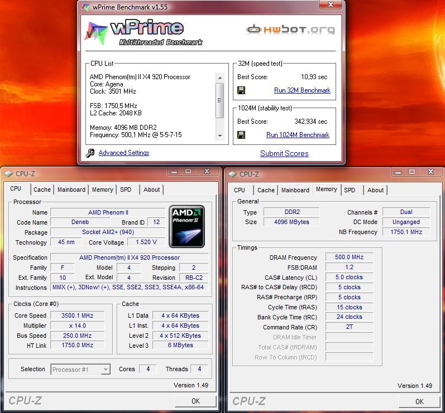This screenshot has width=445, height=413.
Task: Click the save icon for 32M score
Action: (241, 90)
